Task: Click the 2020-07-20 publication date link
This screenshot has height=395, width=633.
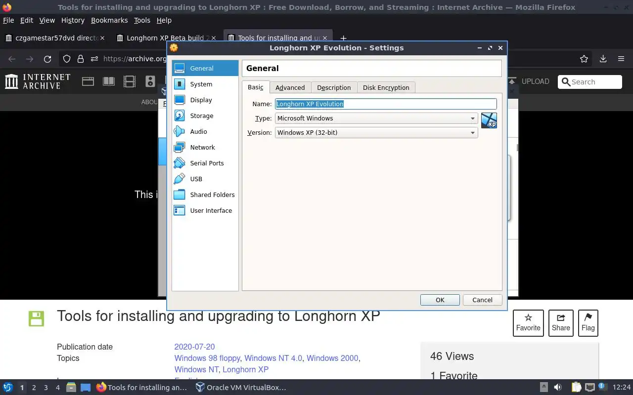Action: (x=194, y=347)
